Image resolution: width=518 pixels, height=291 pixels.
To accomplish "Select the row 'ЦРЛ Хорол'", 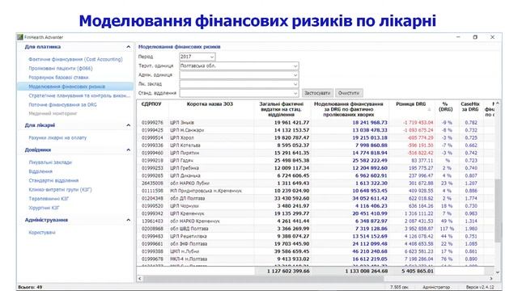I will click(x=316, y=137).
